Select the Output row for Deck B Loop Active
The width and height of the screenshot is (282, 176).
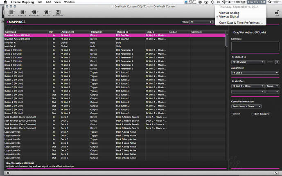(x=115, y=154)
